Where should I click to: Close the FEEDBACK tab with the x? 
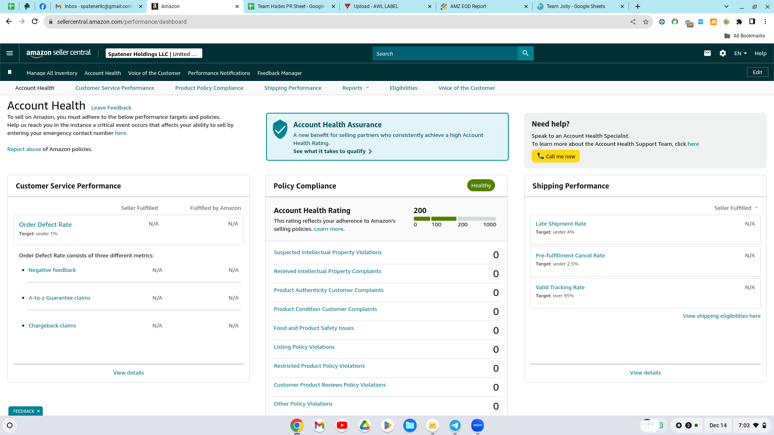tap(38, 411)
